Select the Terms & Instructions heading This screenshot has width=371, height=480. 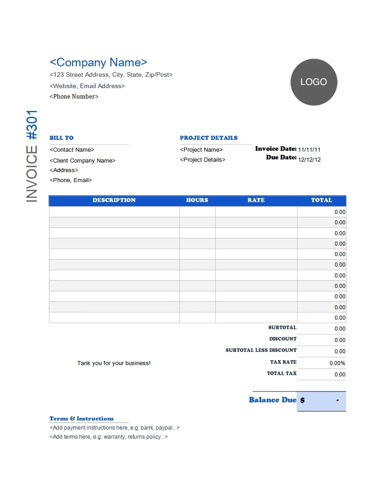[80, 419]
